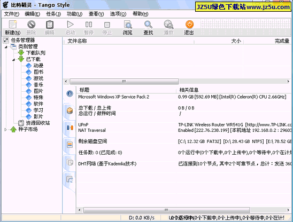
Task: Switch to the blue info summary tab
Action: [70, 93]
